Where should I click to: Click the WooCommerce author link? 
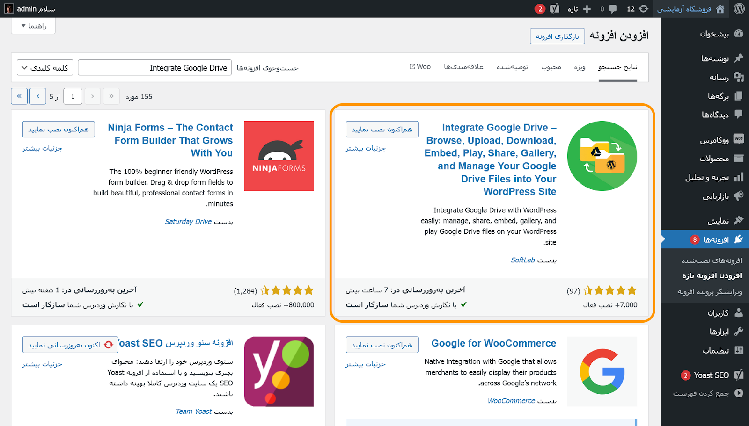point(511,401)
